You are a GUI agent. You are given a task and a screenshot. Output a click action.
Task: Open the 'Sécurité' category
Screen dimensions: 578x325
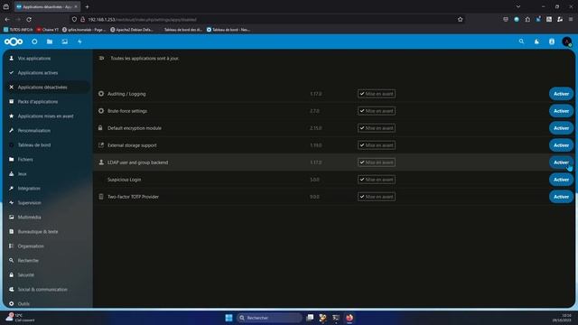[47, 274]
